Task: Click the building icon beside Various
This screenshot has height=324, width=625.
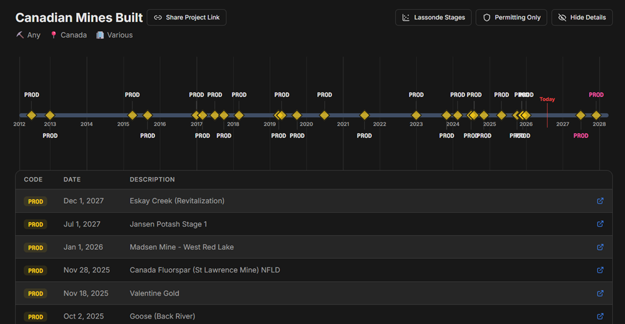Action: point(100,35)
